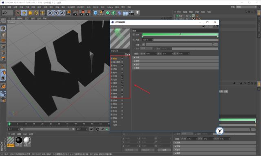Add a Cube primitive object
This screenshot has width=261, height=156.
tap(95, 13)
